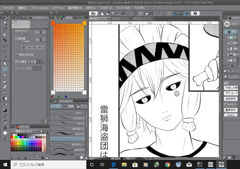
Task: Select the Text tool A
Action: click(x=5, y=127)
